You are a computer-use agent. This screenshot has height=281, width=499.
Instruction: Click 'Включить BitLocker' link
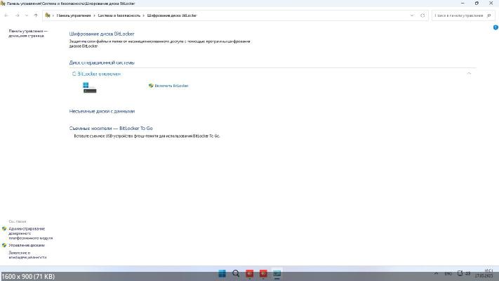click(x=171, y=86)
